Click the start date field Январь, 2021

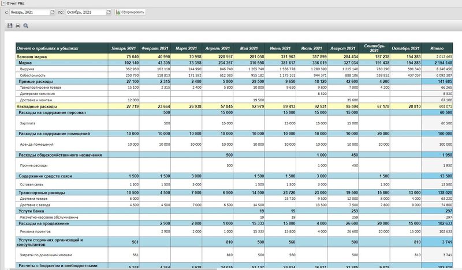pos(29,12)
